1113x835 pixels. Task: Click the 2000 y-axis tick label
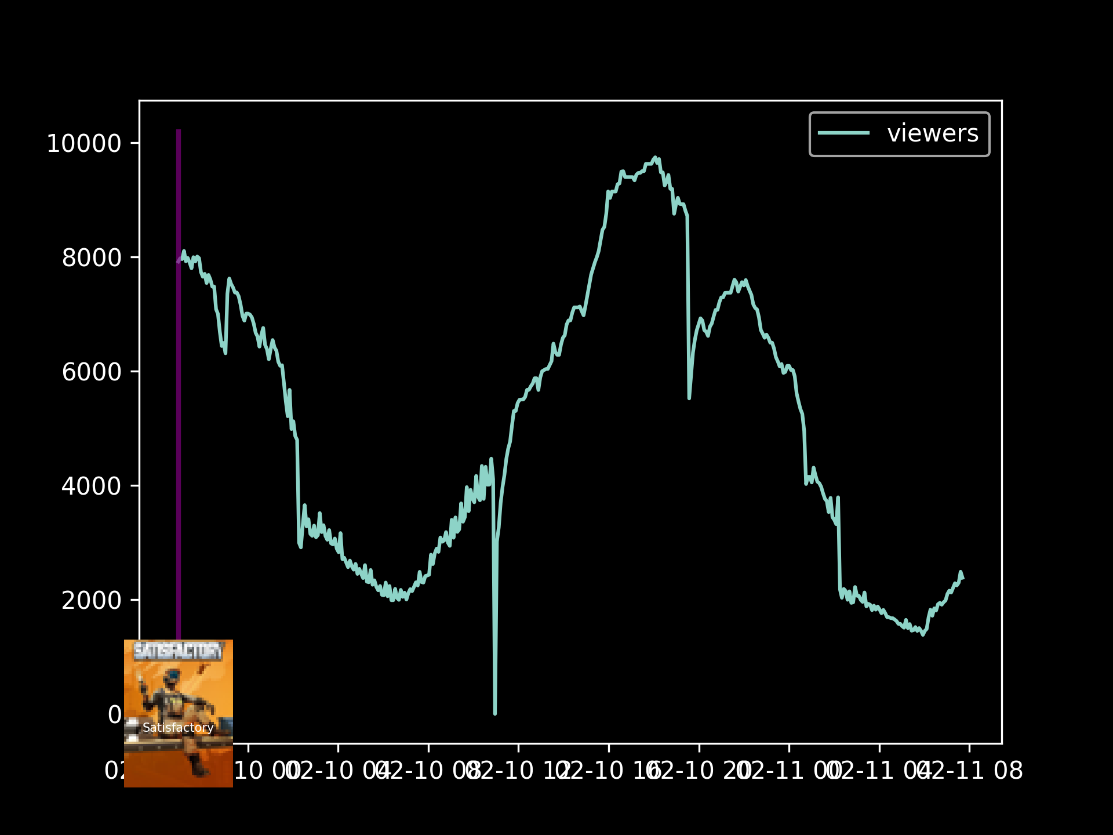pyautogui.click(x=91, y=600)
